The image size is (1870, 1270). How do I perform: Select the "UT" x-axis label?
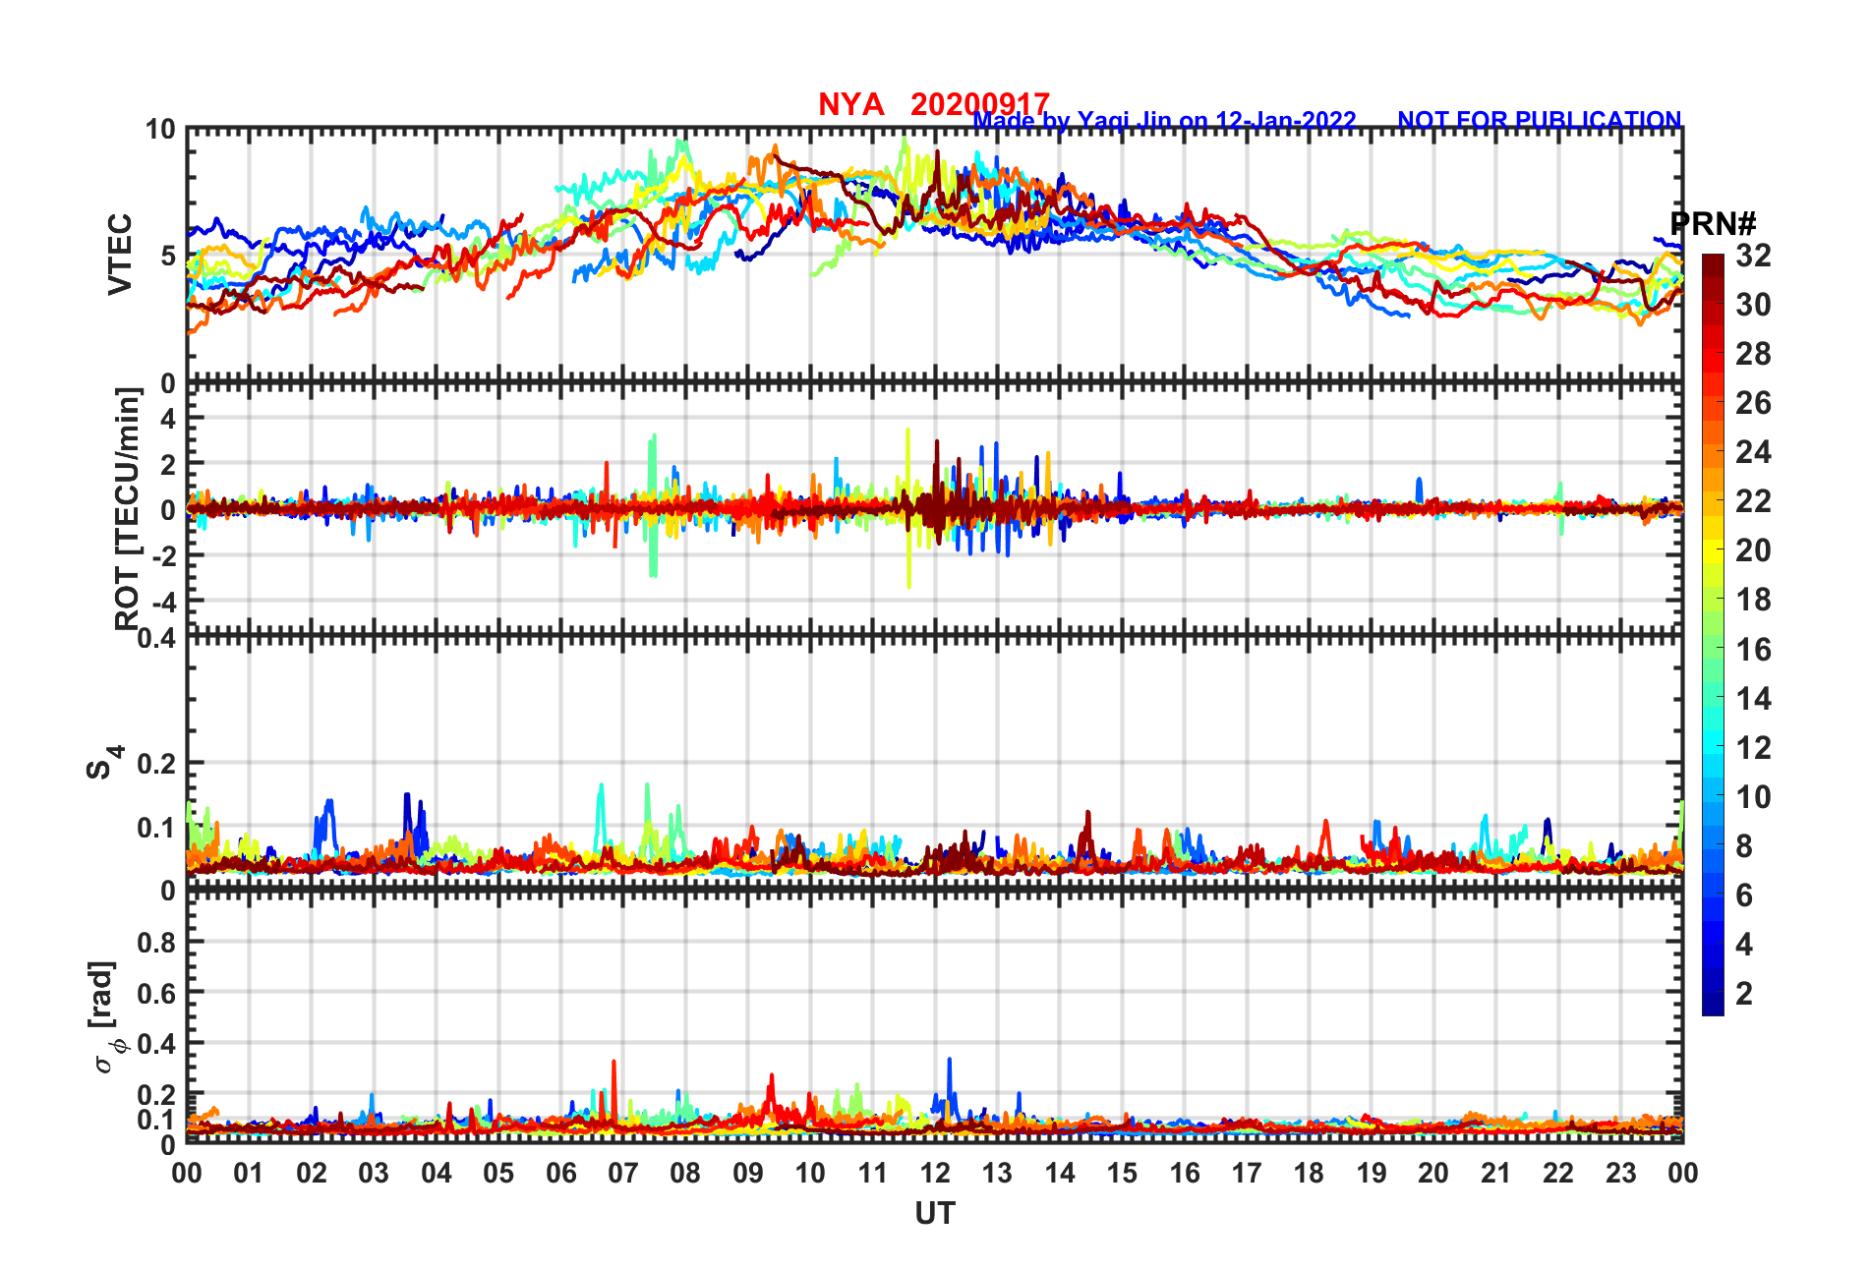(935, 1214)
